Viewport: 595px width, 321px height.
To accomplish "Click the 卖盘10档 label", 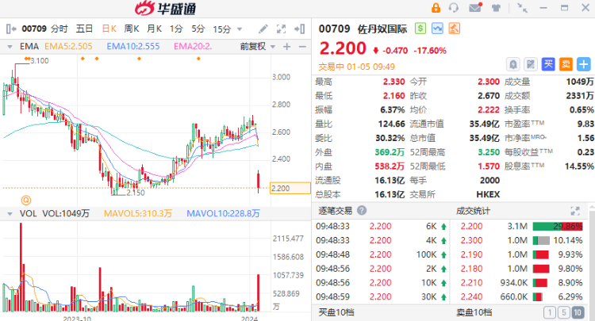I will click(474, 312).
